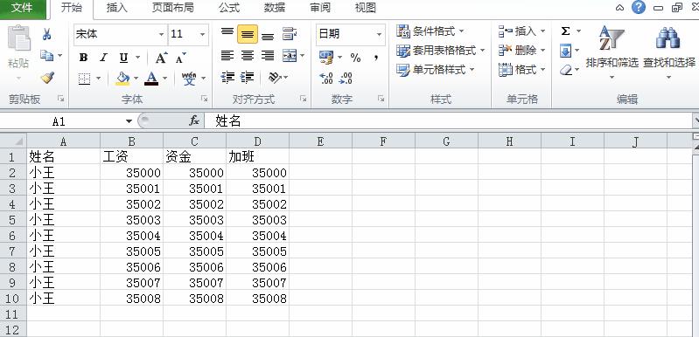Viewport: 699px width, 337px height.
Task: Apply percent style
Action: point(355,58)
